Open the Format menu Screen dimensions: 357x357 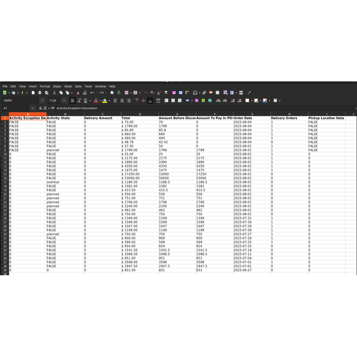tap(45, 86)
